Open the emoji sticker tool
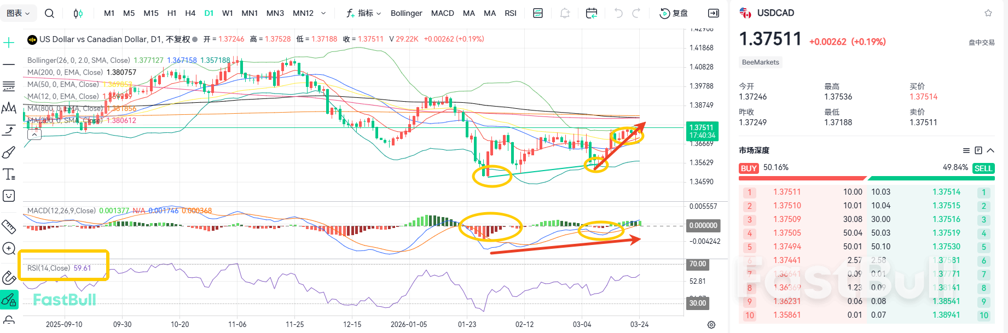This screenshot has width=1008, height=333. 9,196
